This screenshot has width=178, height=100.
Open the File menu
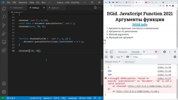[9, 2]
